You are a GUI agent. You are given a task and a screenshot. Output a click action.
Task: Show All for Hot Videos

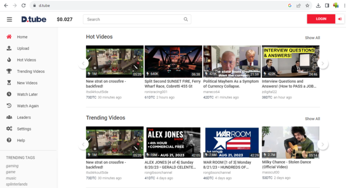(312, 37)
